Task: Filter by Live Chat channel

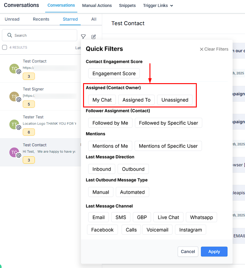Action: click(168, 217)
